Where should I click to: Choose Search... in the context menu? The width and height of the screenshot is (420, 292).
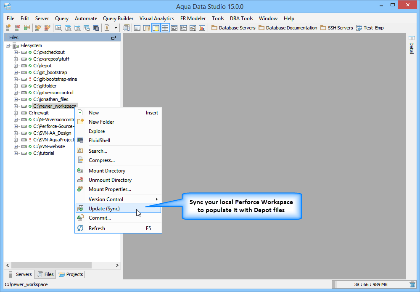click(x=119, y=151)
